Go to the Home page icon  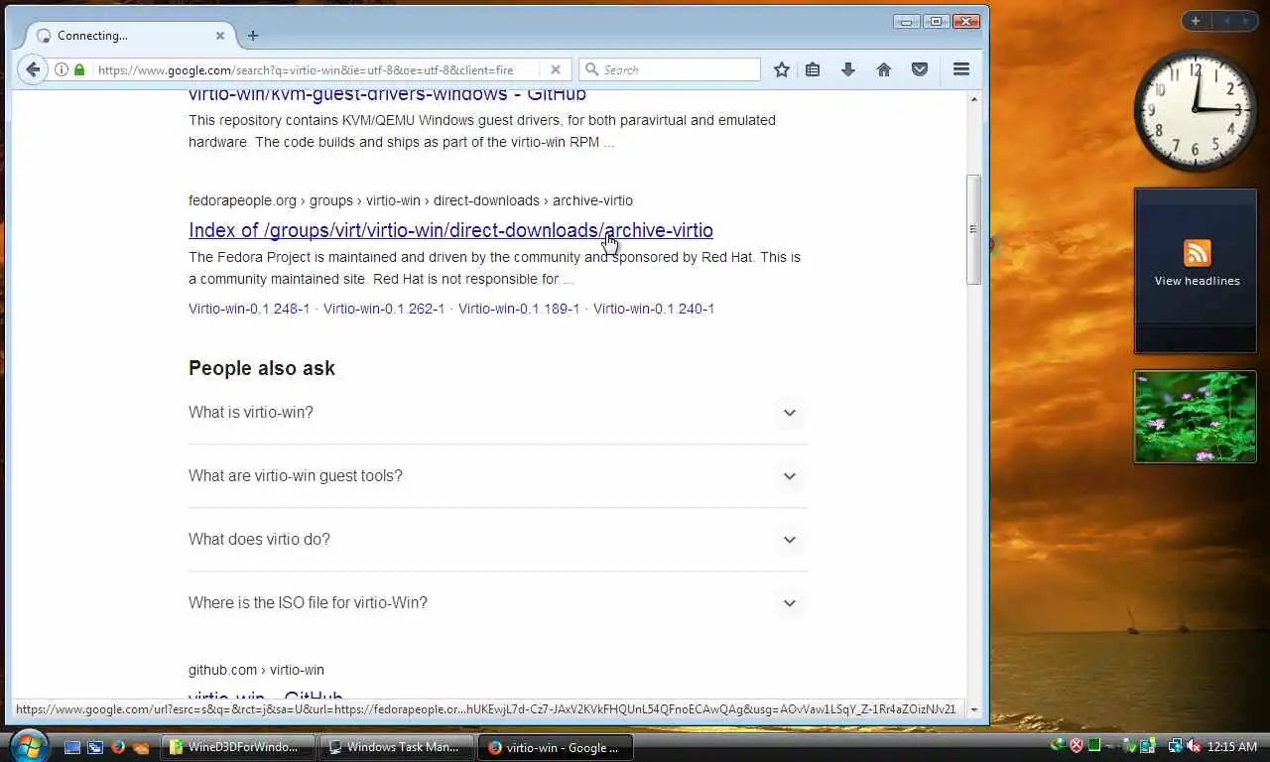(x=884, y=69)
